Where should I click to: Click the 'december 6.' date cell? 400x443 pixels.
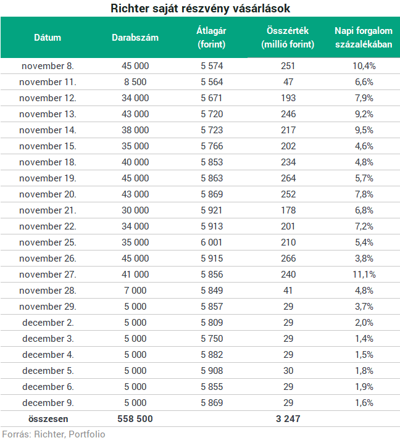(48, 387)
